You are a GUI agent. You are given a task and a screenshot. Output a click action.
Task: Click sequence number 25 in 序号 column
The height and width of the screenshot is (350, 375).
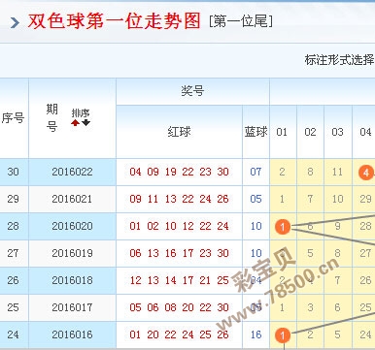13,307
